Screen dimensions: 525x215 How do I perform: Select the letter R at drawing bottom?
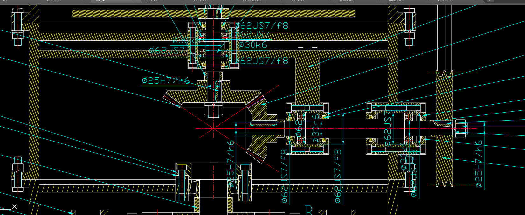pos(309,210)
